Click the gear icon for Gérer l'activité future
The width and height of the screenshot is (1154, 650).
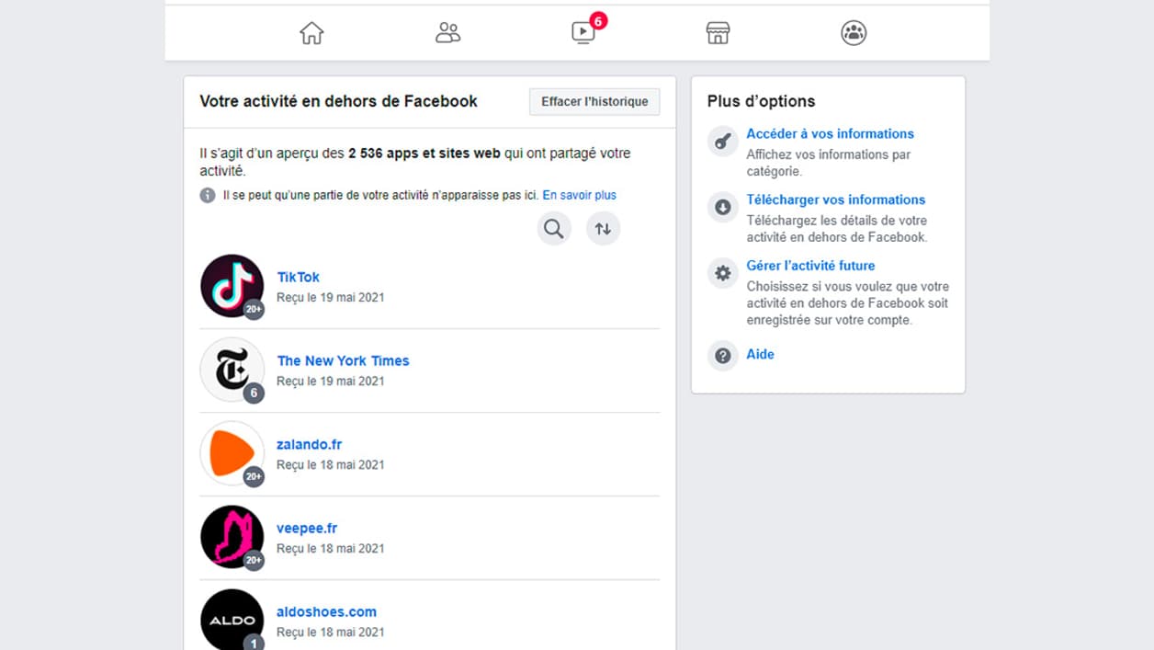tap(722, 273)
